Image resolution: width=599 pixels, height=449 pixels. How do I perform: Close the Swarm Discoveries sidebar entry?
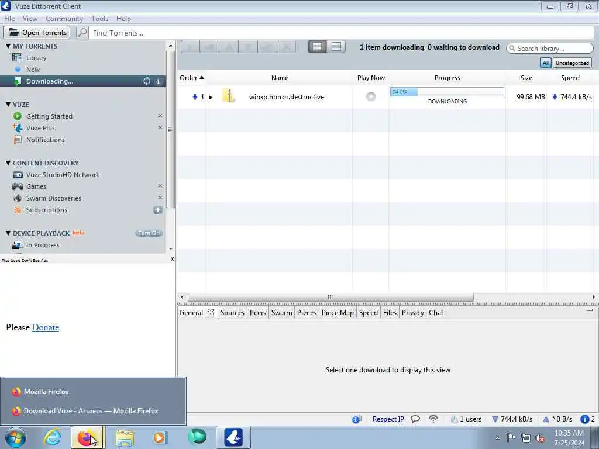160,198
